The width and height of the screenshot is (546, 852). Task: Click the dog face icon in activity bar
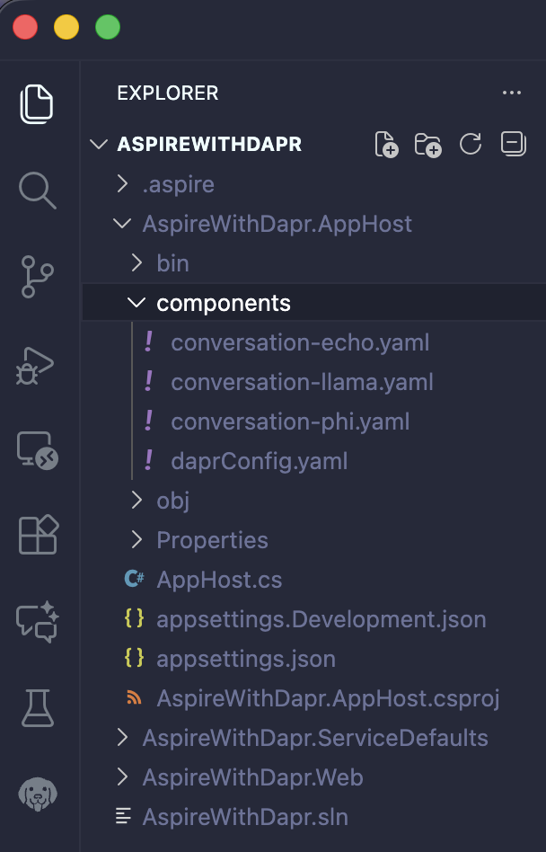click(x=37, y=794)
